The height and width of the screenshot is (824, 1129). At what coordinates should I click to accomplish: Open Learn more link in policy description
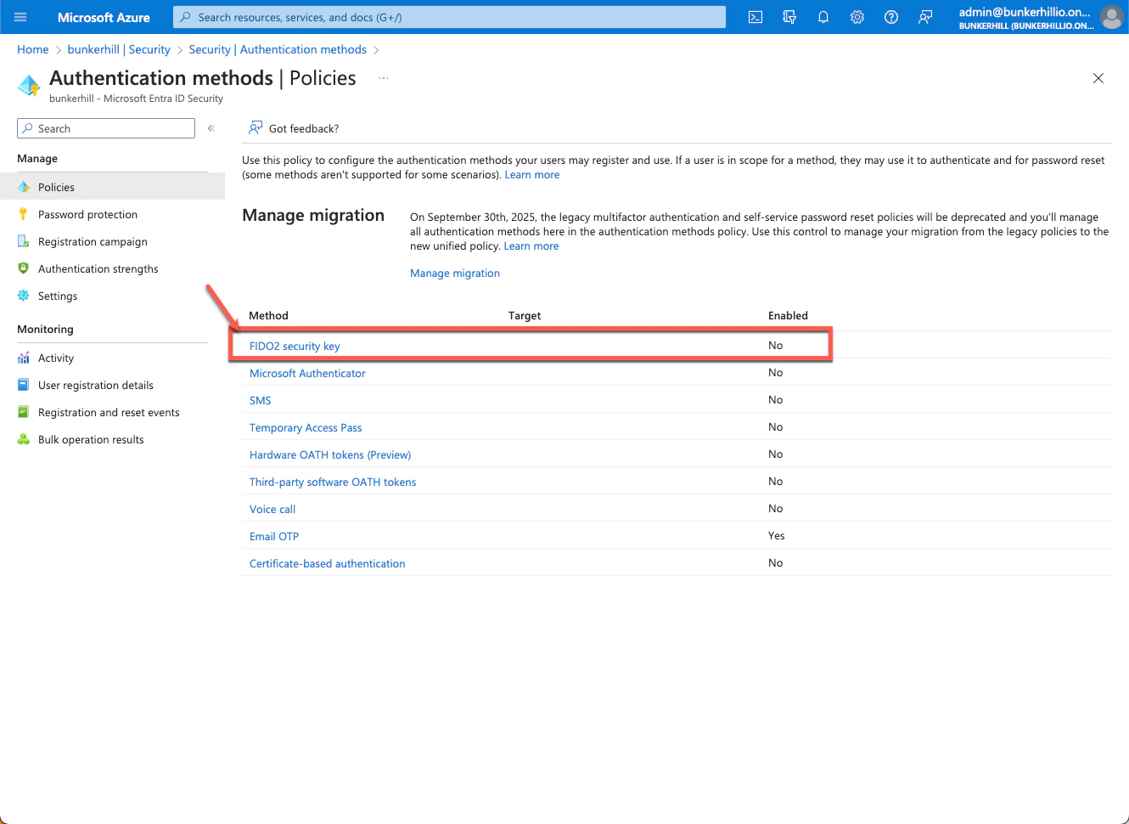click(x=532, y=175)
